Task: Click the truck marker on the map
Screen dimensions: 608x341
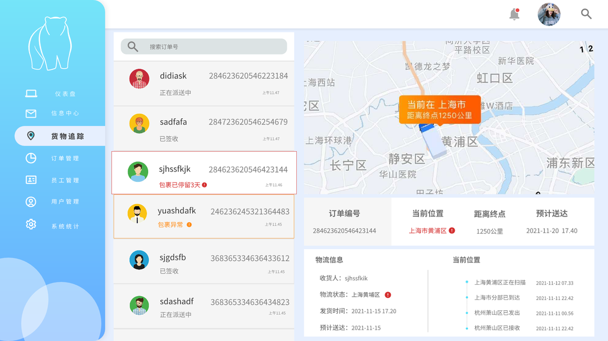Action: click(433, 141)
